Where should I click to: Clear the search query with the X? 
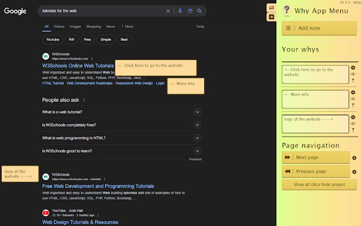[168, 11]
